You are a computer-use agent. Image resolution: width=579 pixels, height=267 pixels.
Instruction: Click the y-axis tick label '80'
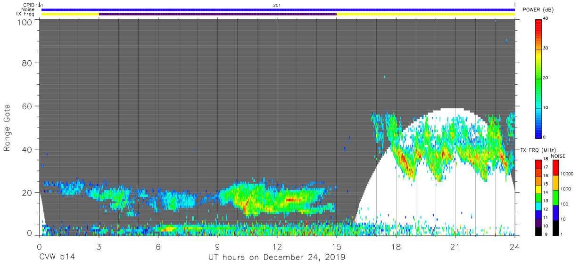coord(28,63)
